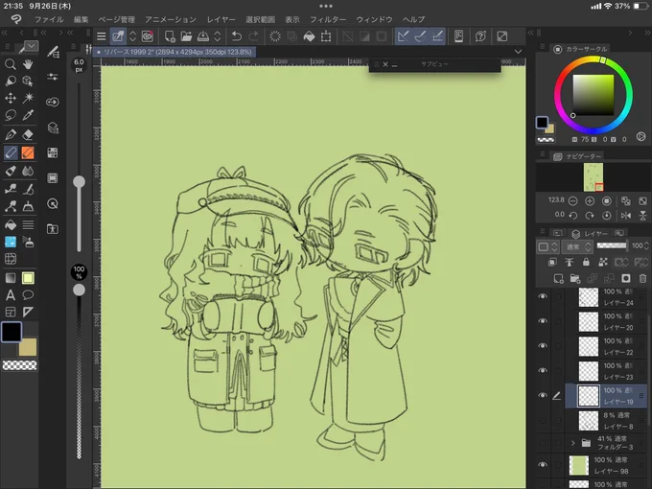Screen dimensions: 652x489
Task: Select the リバース1999 2 canvas tab
Action: click(175, 52)
